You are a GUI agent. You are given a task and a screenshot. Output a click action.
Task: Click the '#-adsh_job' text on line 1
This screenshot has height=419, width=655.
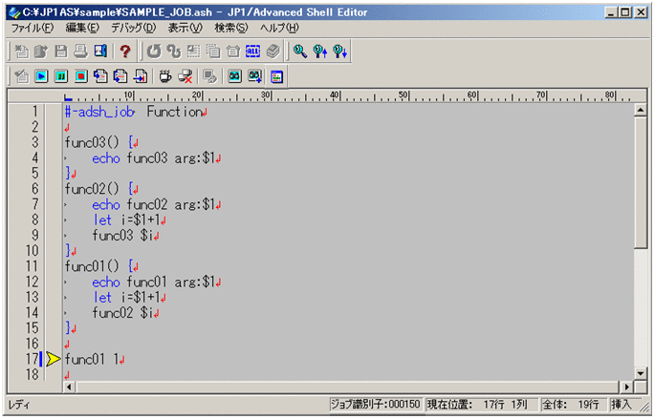pos(99,112)
